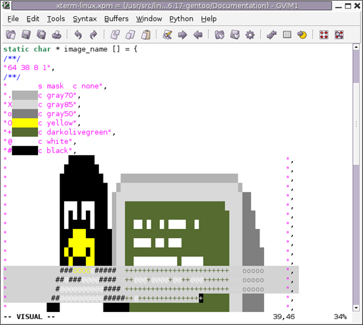Screen dimensions: 363x325
Task: Click the Save all files icon
Action: [41, 35]
